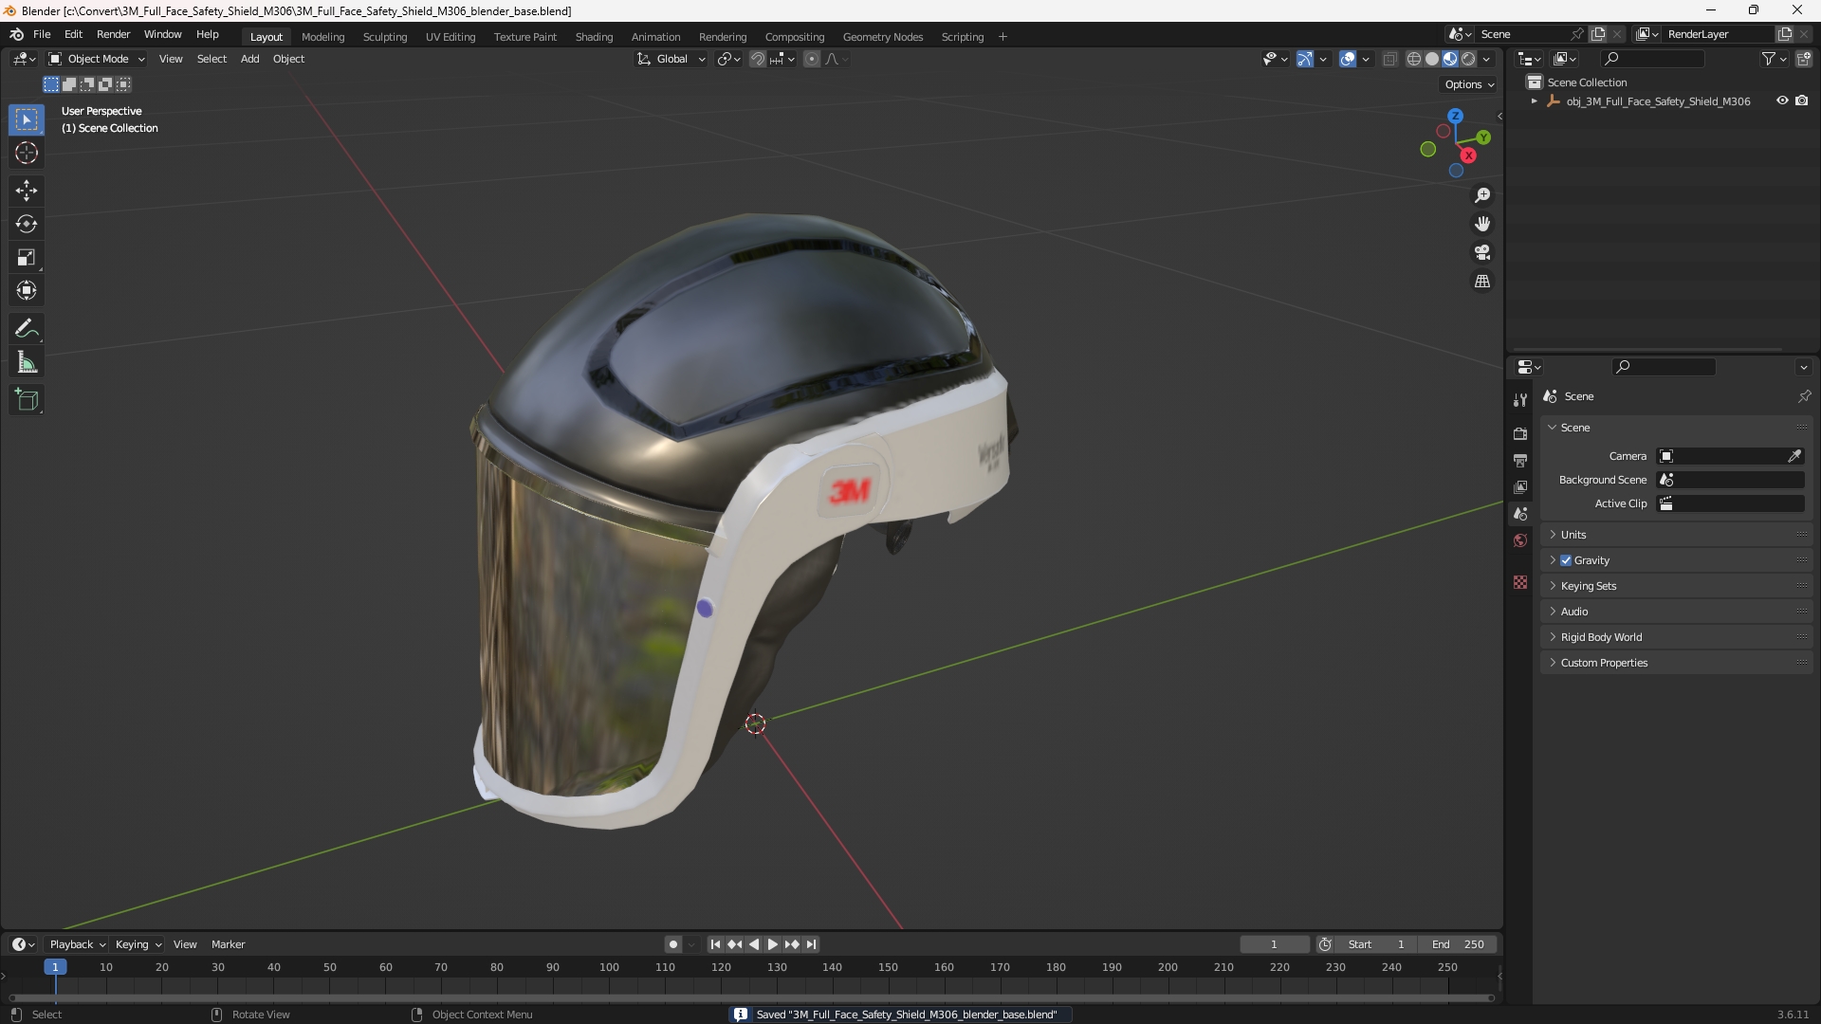
Task: Expand obj_3M_Full_Face_Safety_Shield_M306 tree item
Action: click(1534, 101)
